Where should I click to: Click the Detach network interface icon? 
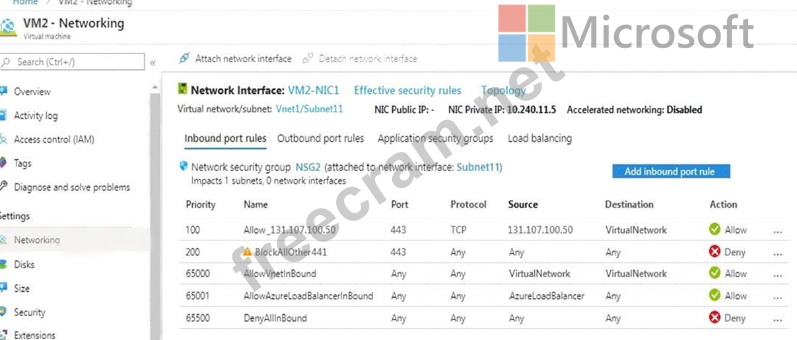click(308, 59)
